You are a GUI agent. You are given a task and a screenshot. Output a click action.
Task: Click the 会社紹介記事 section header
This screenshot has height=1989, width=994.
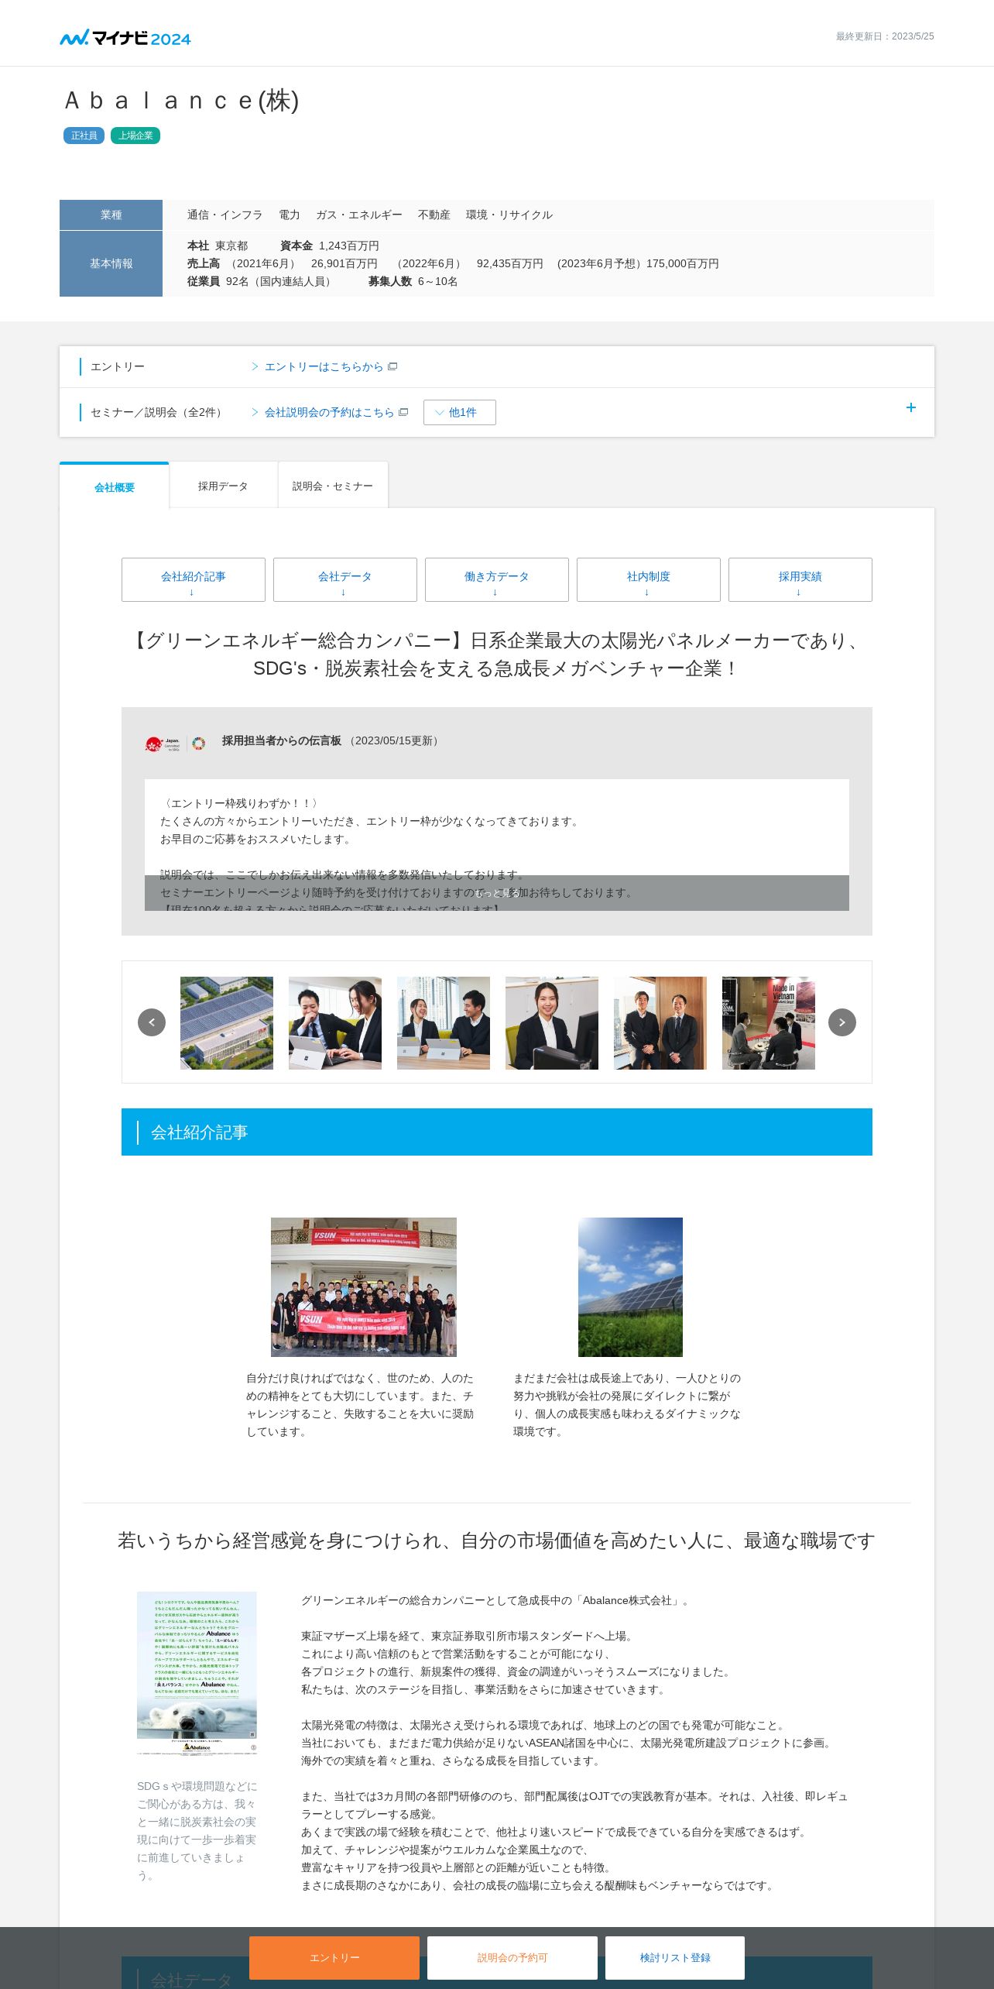click(x=497, y=1132)
